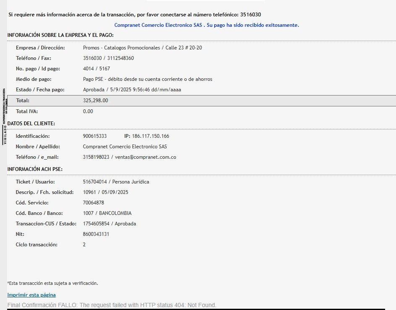Click the IP address 186.117.150.166
This screenshot has height=310, width=396.
[x=150, y=136]
